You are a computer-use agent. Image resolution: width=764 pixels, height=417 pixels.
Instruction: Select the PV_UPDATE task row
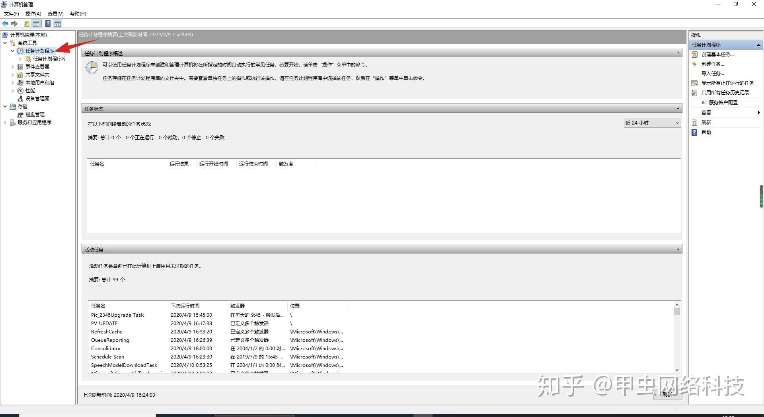pos(217,323)
